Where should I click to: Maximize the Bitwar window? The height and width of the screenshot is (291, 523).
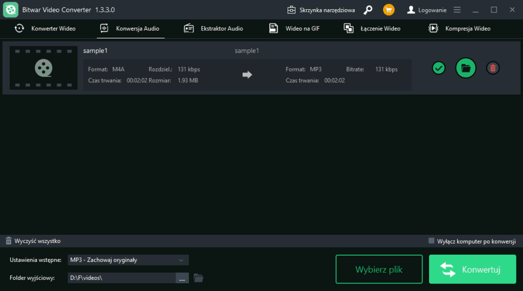[494, 10]
